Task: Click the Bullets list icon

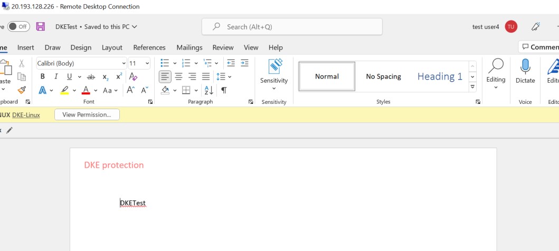Action: point(165,63)
